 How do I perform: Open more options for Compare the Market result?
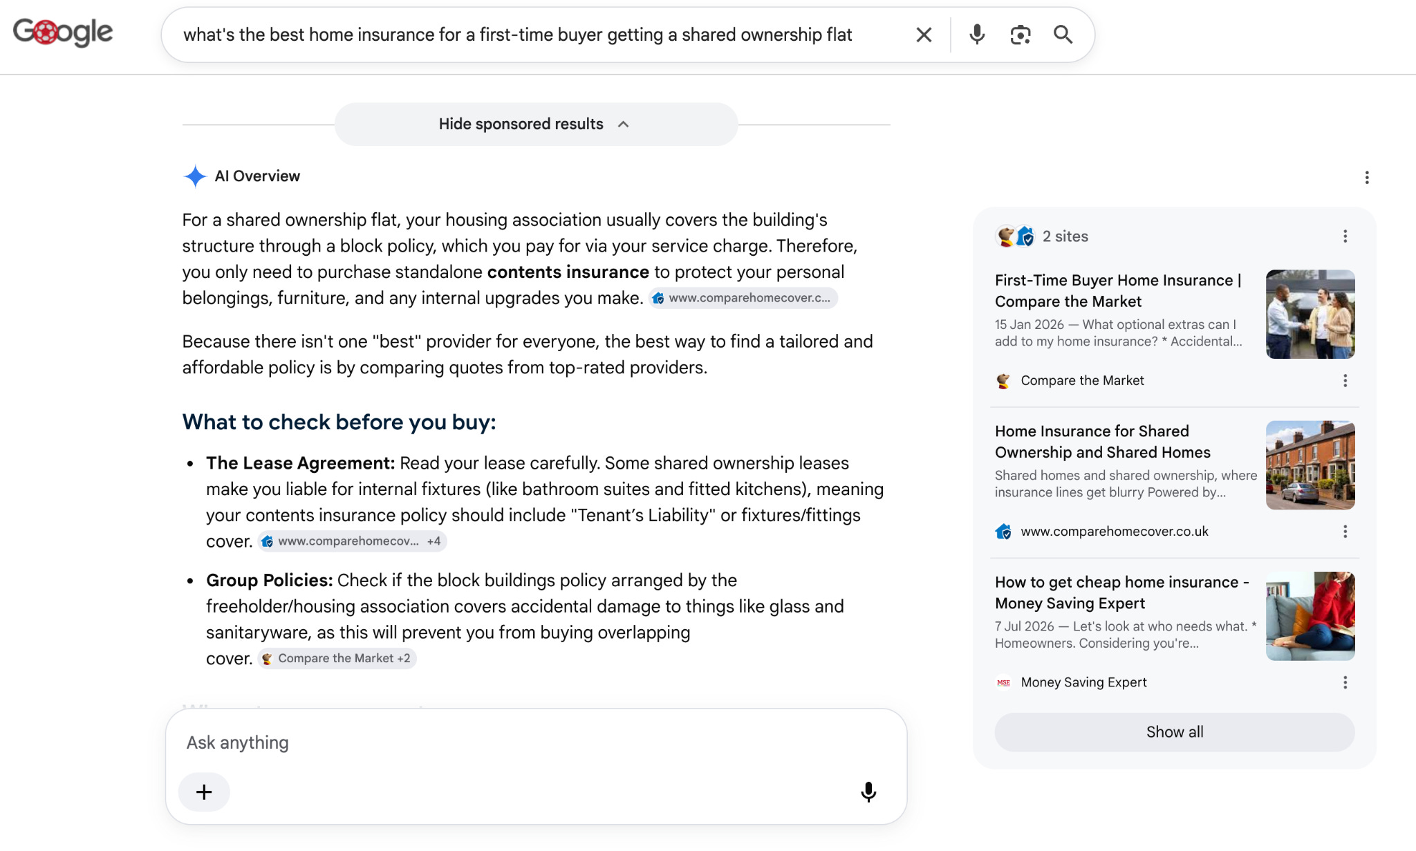coord(1345,381)
